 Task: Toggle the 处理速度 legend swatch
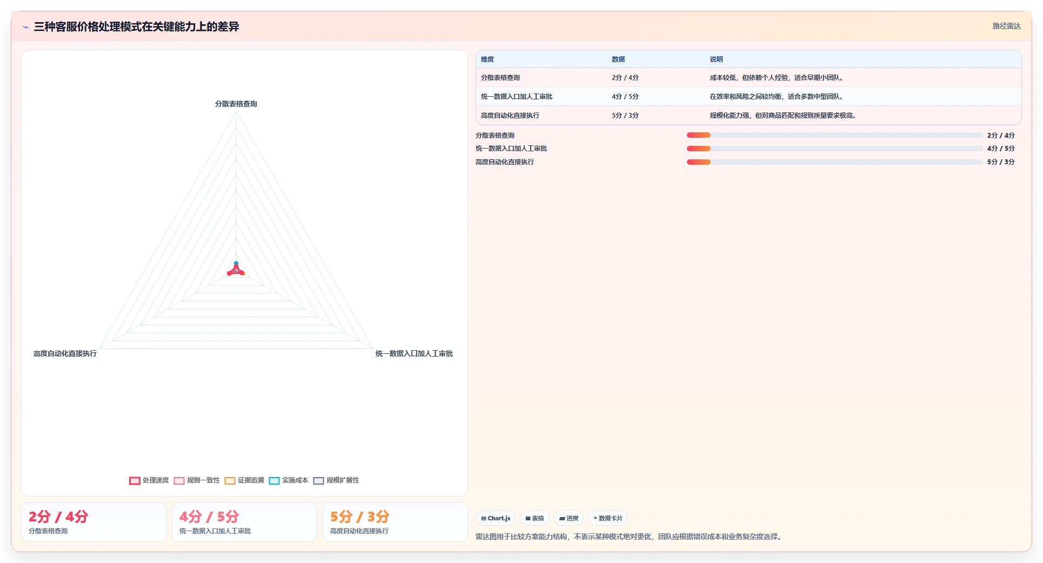(x=135, y=480)
